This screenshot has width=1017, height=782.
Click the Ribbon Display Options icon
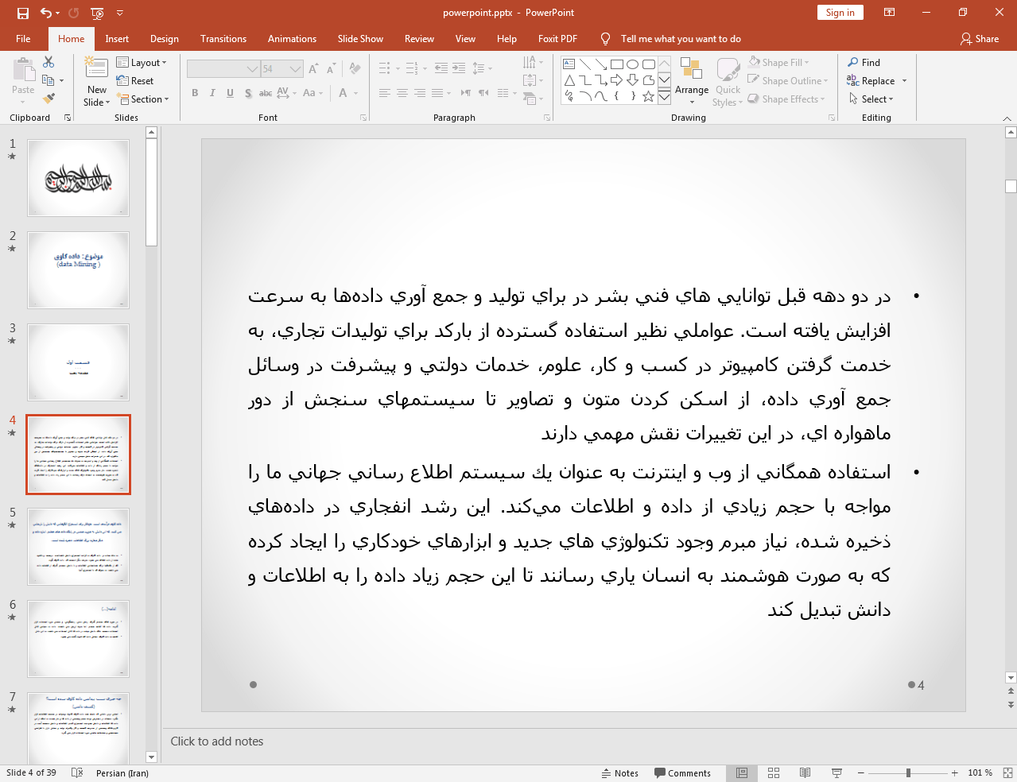[x=890, y=13]
